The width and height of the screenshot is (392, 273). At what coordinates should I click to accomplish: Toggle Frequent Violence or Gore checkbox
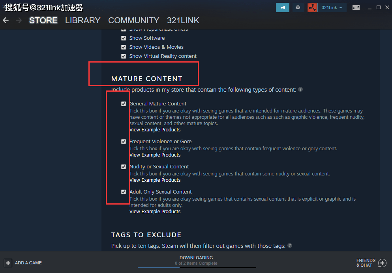pyautogui.click(x=124, y=142)
